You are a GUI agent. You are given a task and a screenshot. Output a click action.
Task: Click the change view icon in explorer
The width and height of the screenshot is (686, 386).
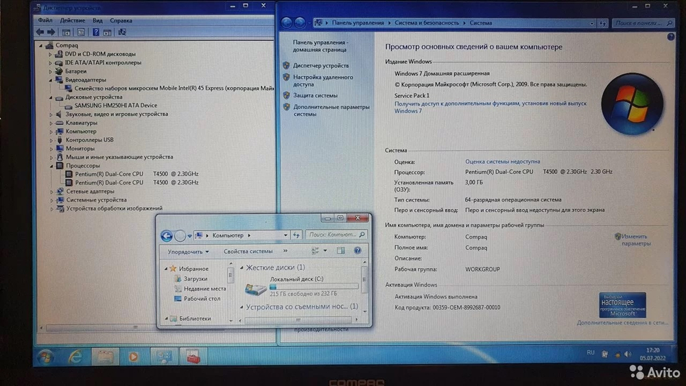coord(315,250)
